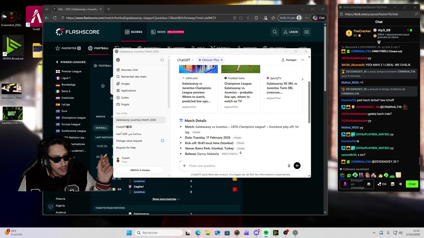Open Bundesliga in pinned leagues
424x238 pixels.
(68, 85)
